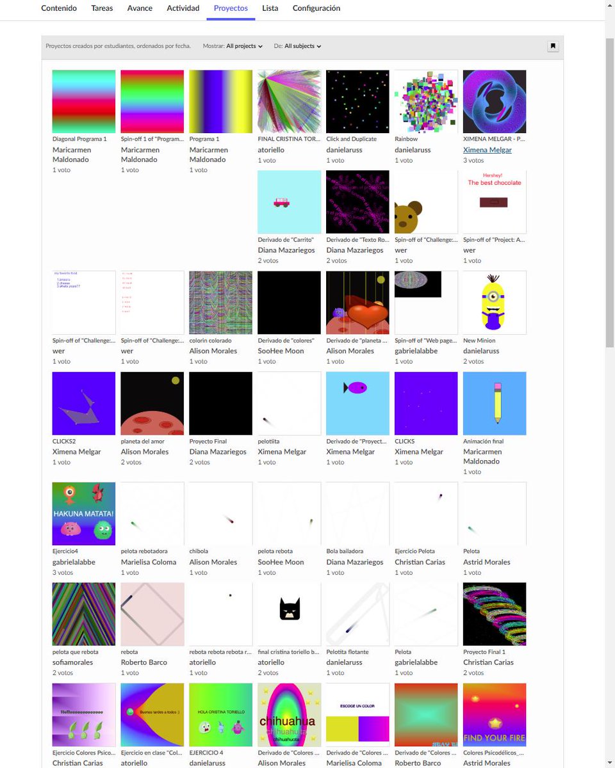Open the Click and Duplicate thumbnail

tap(358, 102)
